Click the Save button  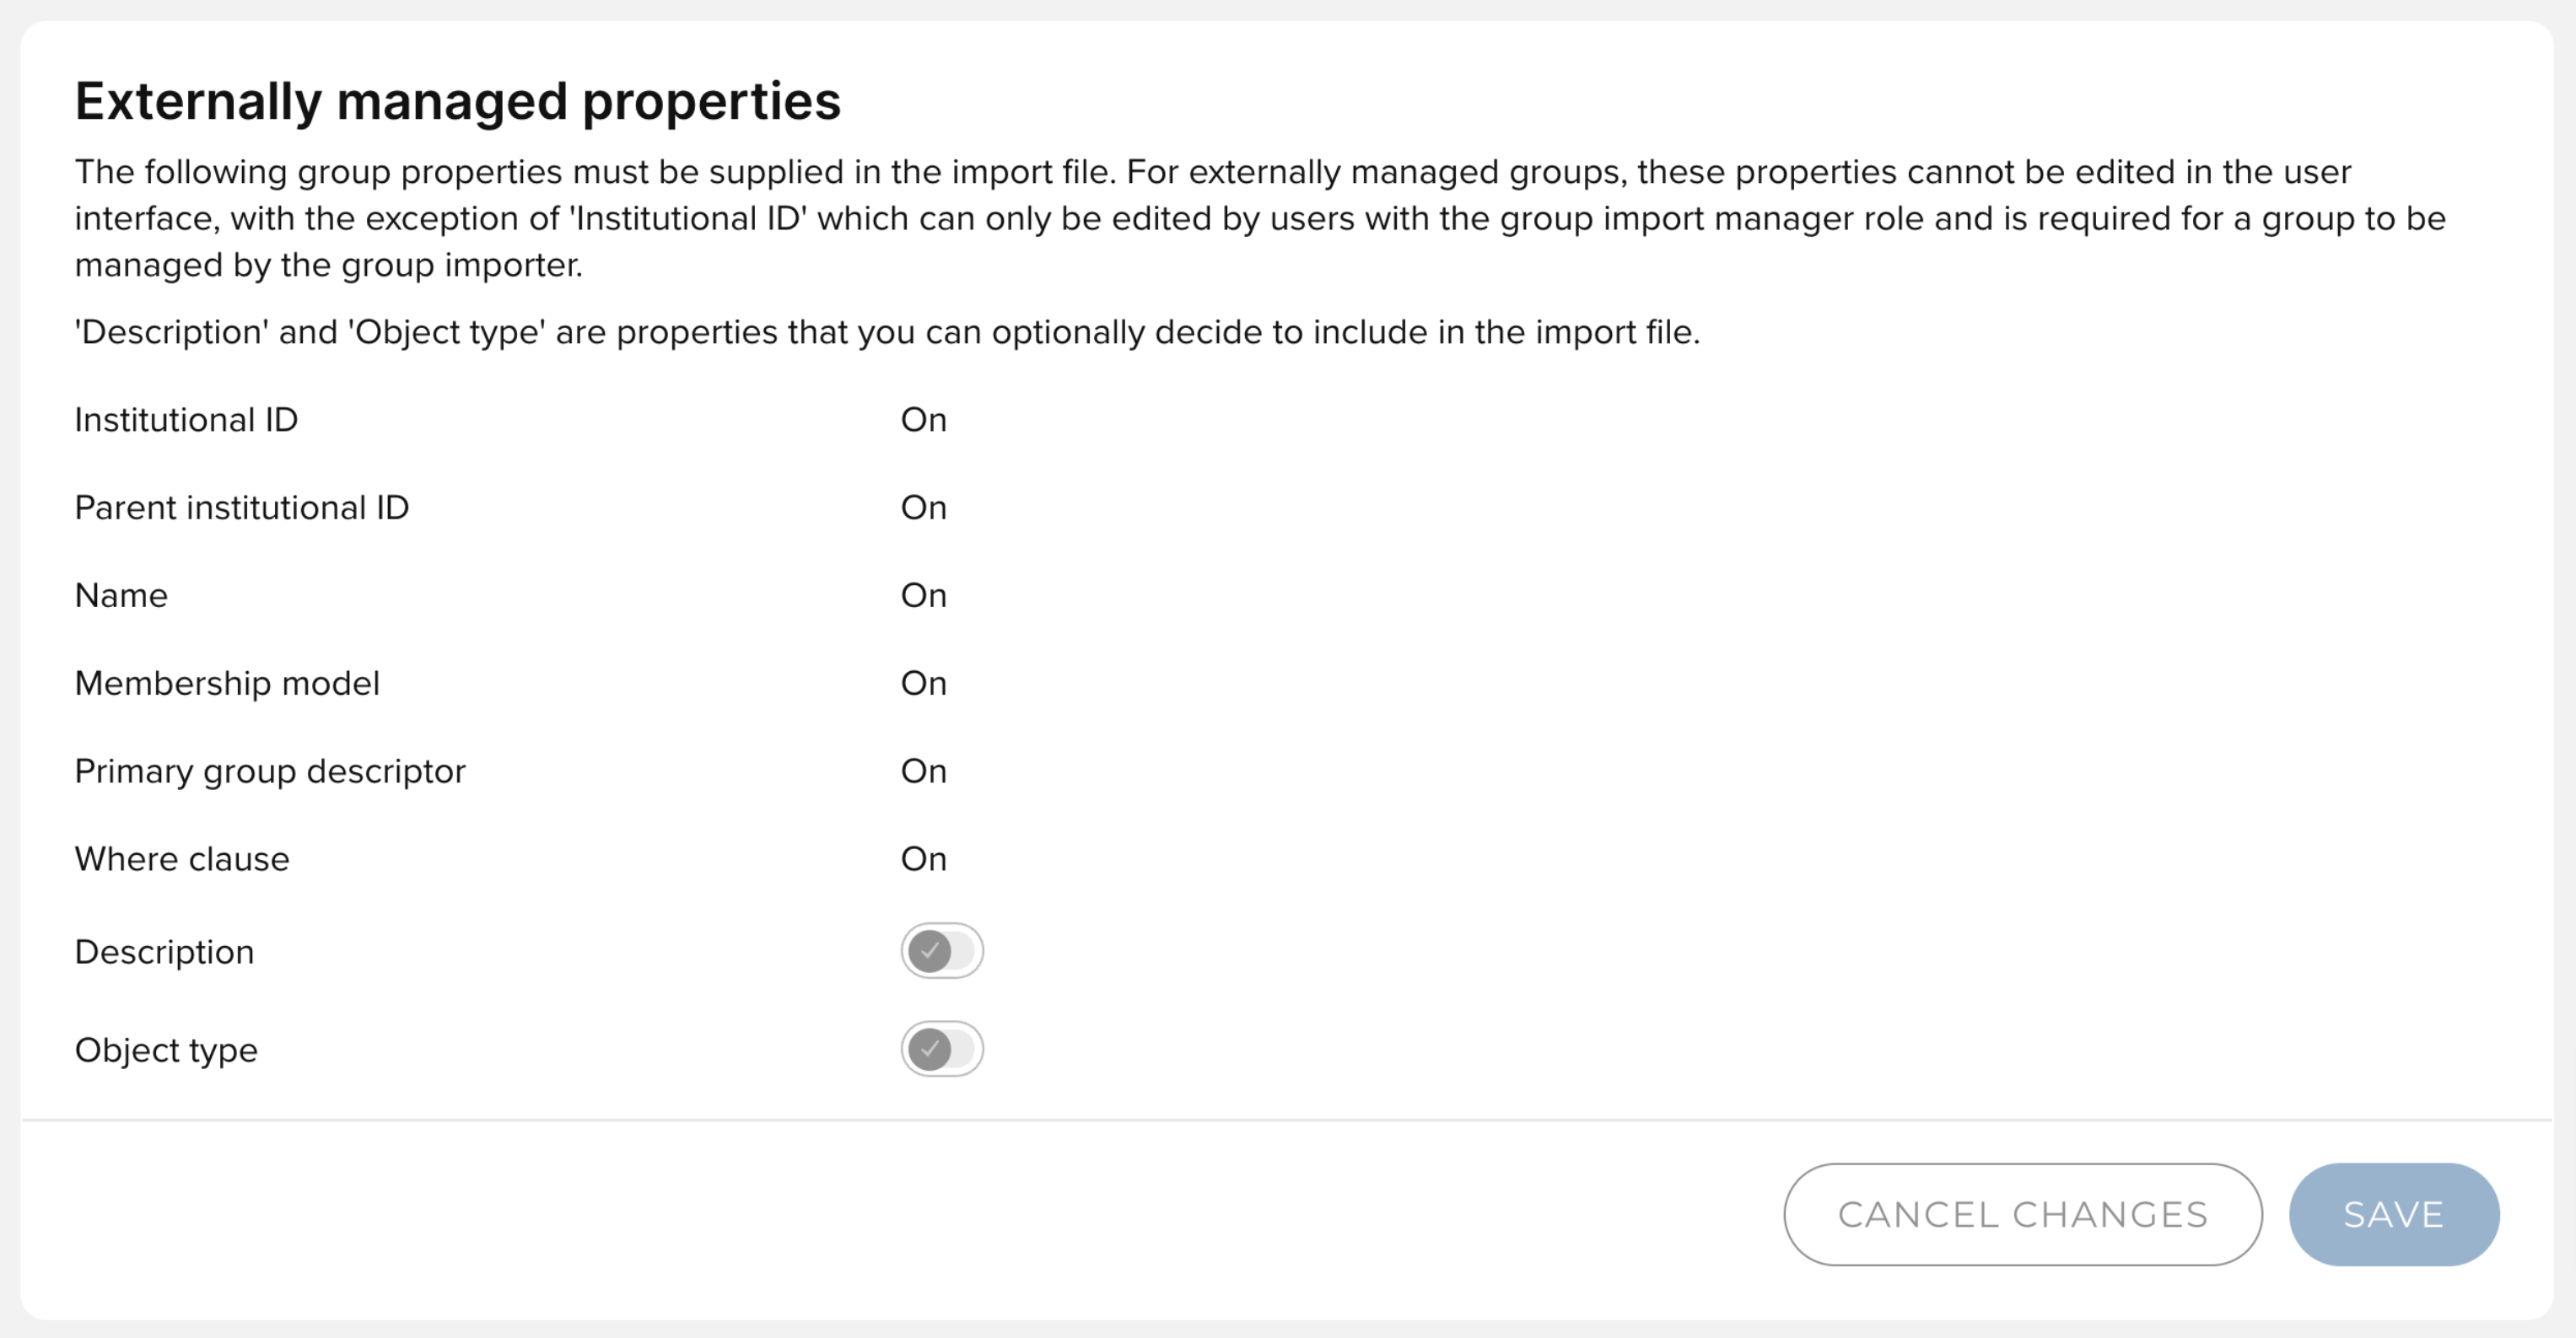[2393, 1214]
